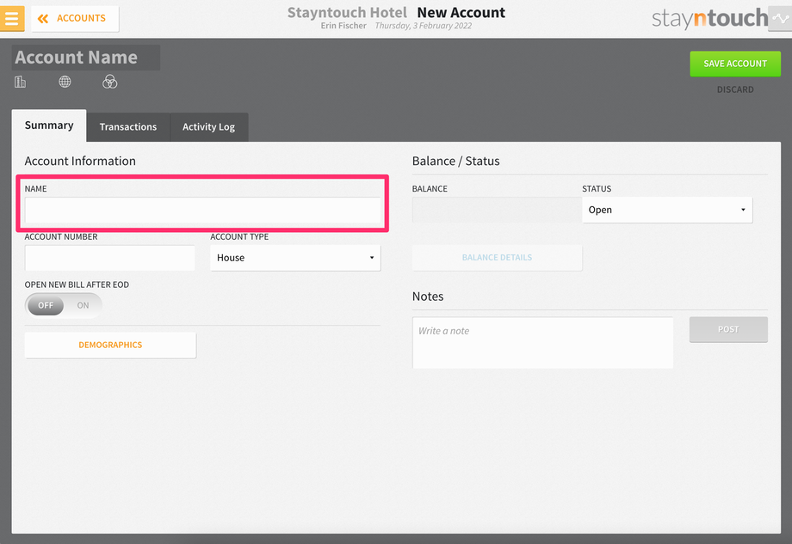This screenshot has height=544, width=792.
Task: Click the Balance field
Action: pyautogui.click(x=497, y=211)
